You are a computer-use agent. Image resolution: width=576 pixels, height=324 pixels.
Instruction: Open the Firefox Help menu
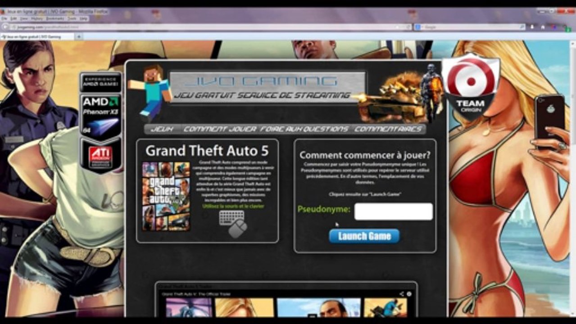pyautogui.click(x=84, y=18)
